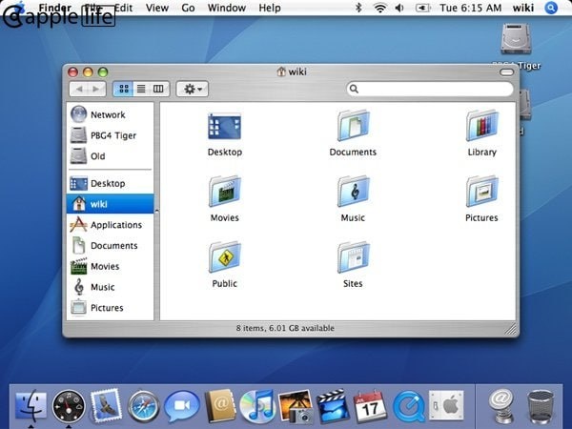
Task: Open the Wi-Fi AirPort menu icon
Action: 380,8
